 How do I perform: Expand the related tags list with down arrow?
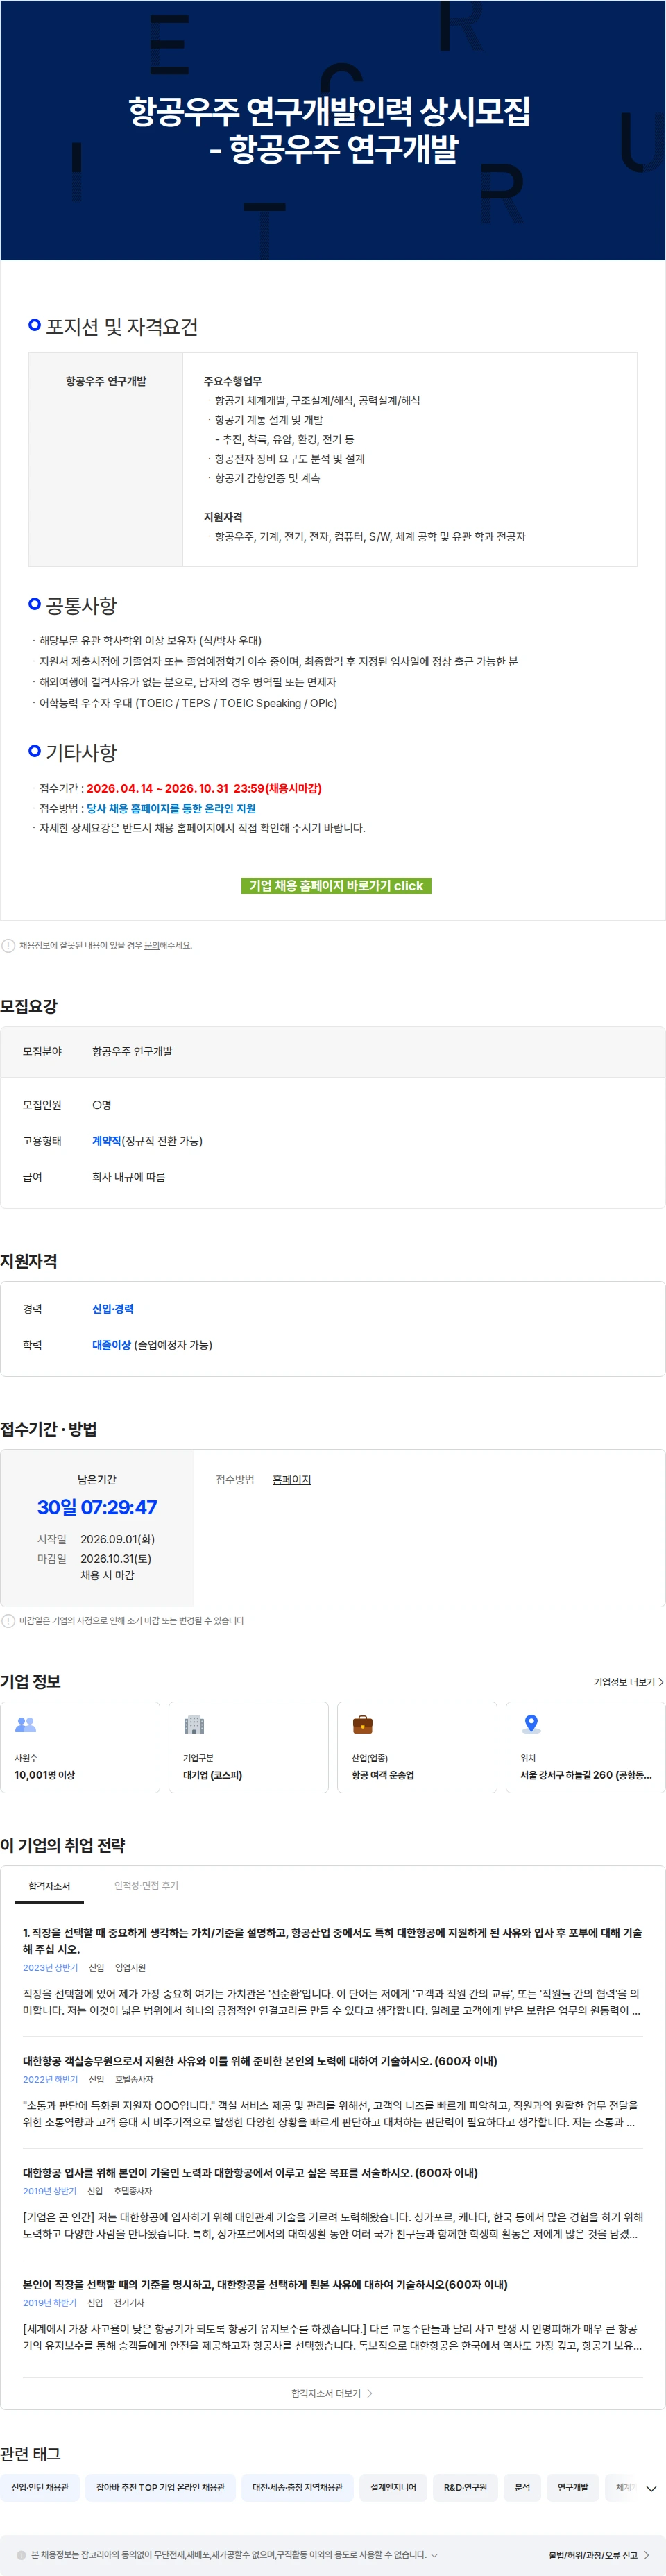point(651,2488)
